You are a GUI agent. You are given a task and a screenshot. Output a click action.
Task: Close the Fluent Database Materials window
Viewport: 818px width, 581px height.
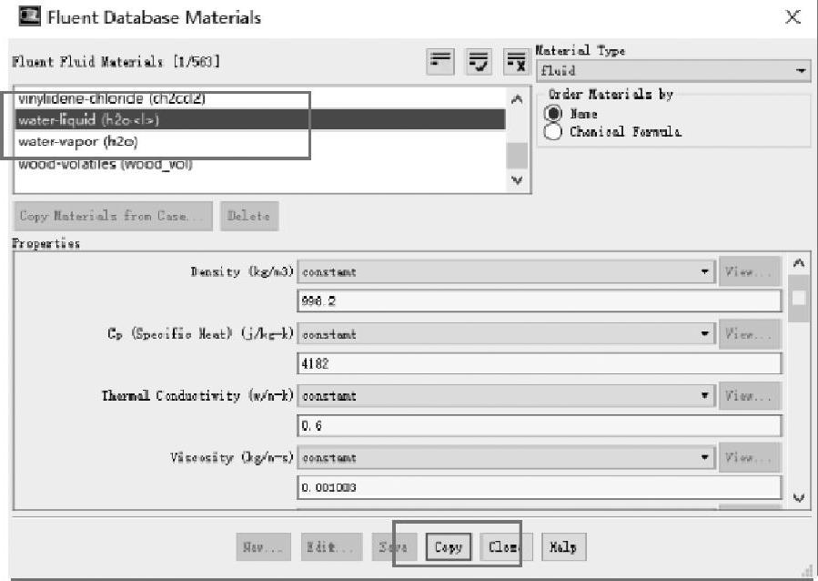(x=793, y=16)
